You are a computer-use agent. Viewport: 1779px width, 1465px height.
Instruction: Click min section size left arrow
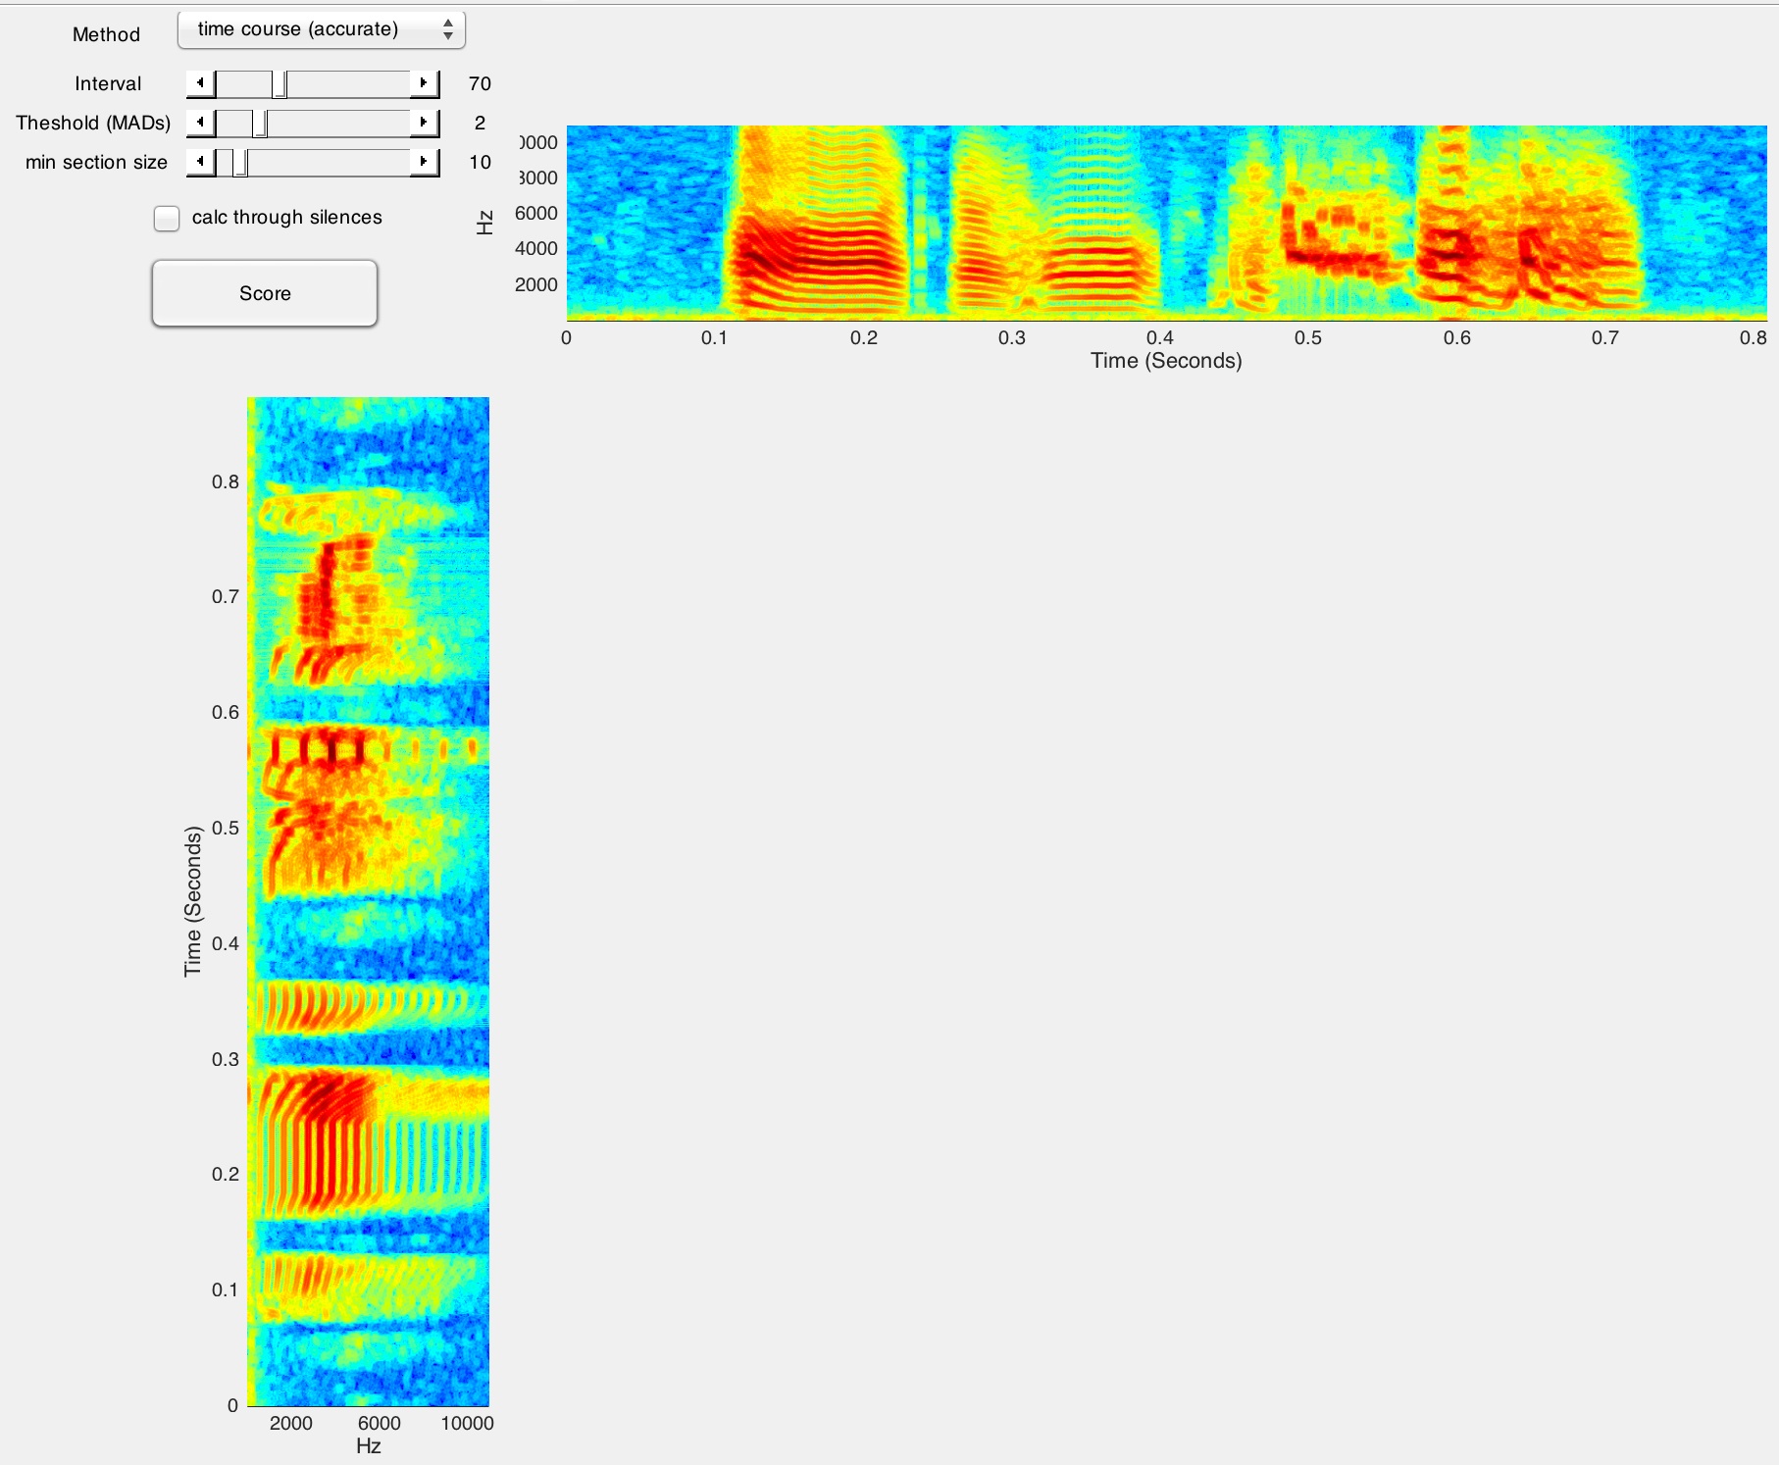[x=201, y=162]
